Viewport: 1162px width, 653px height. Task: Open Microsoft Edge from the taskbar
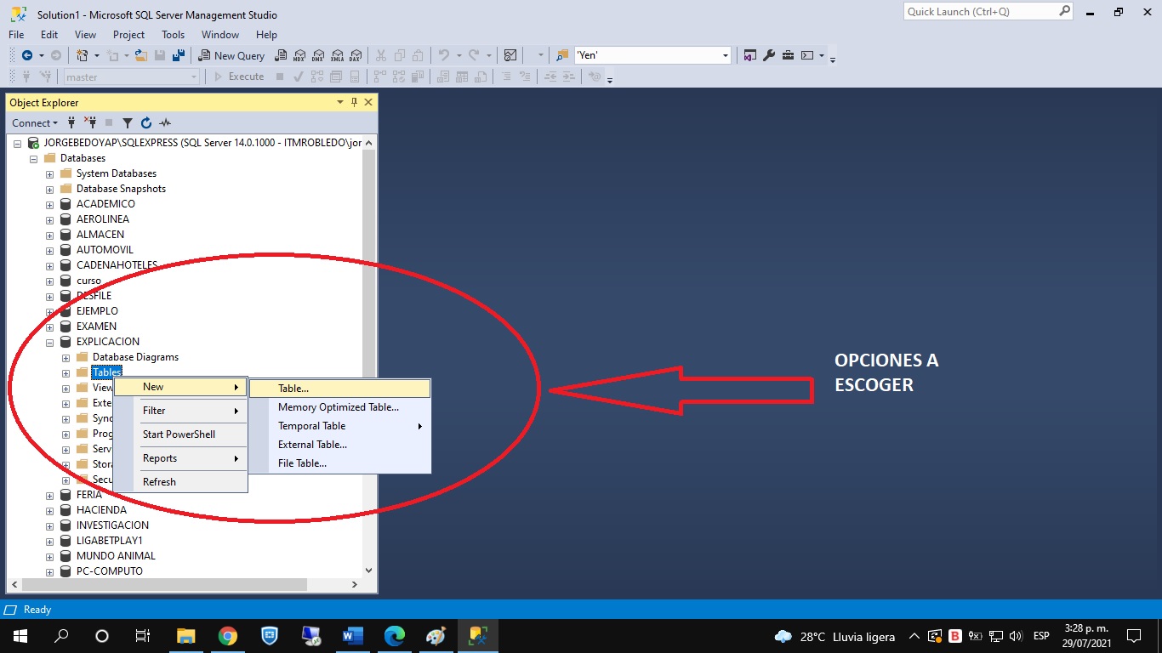tap(394, 636)
